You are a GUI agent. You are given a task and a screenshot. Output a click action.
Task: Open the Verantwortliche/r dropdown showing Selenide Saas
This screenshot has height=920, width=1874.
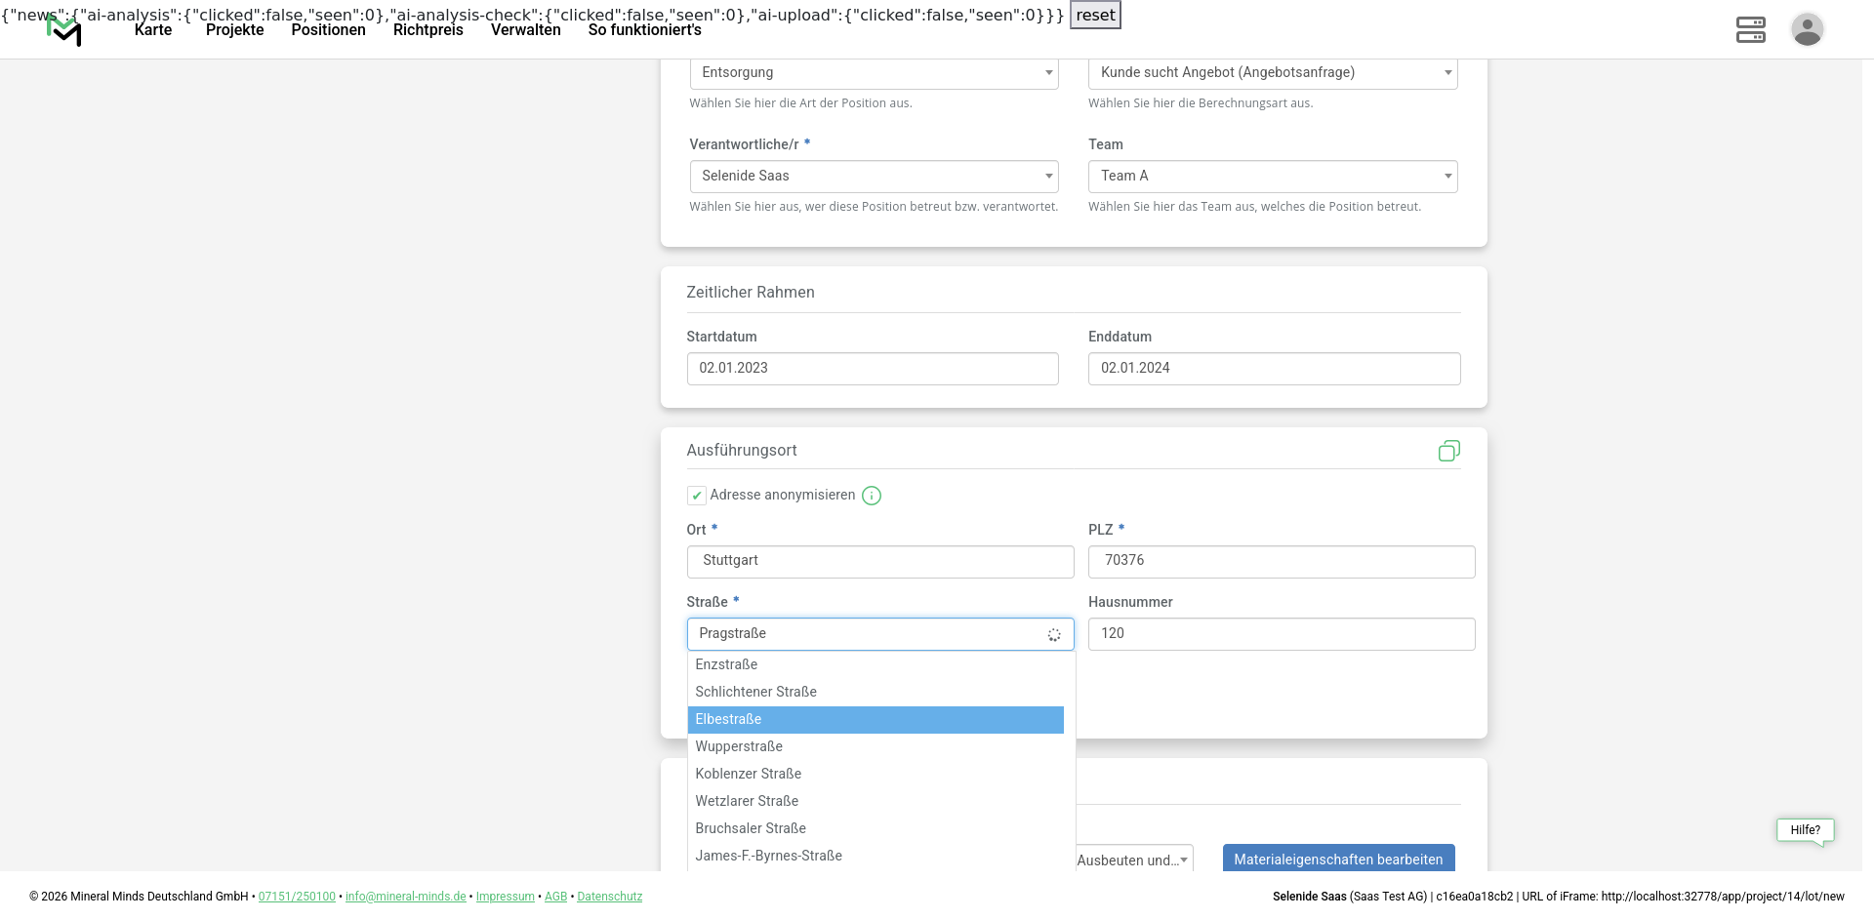(874, 177)
